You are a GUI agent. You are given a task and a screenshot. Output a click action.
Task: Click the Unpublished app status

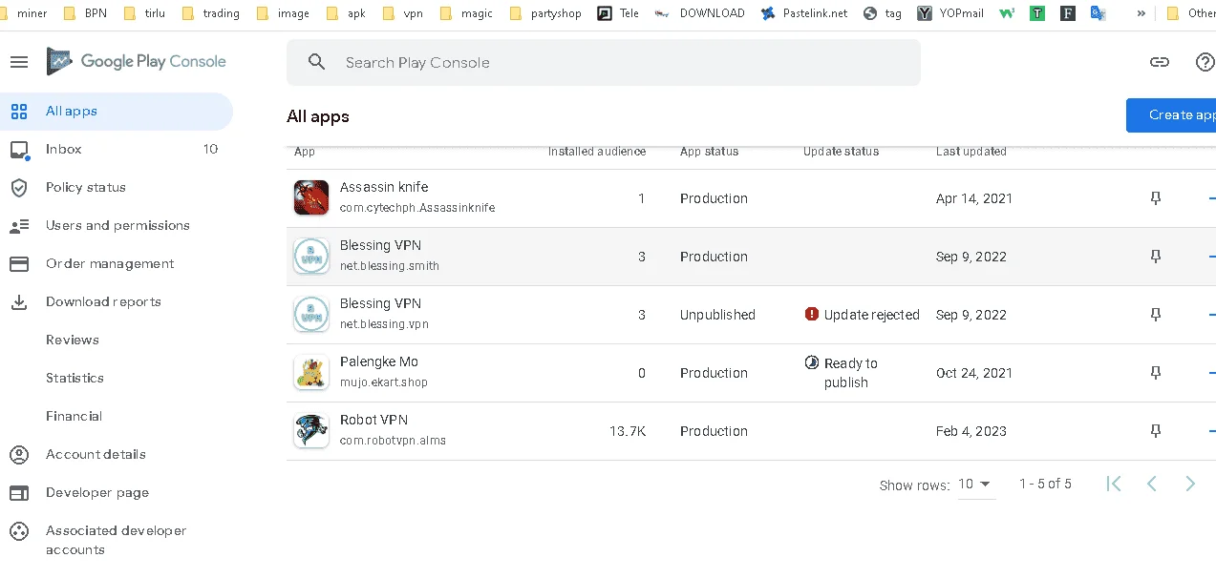717,315
